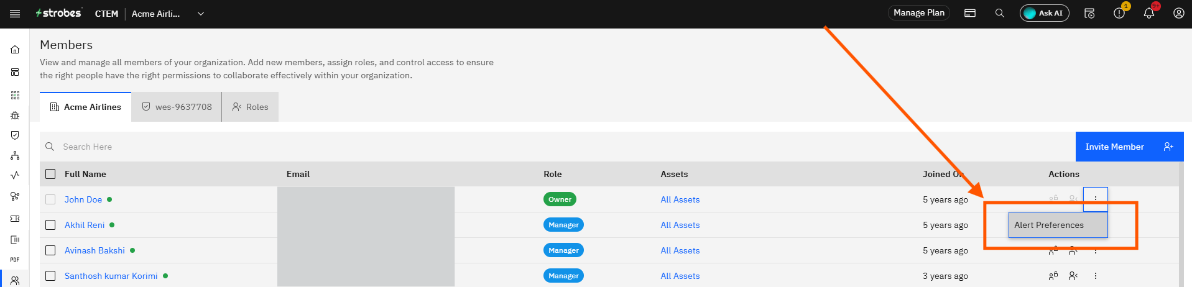Click the Manager badge for Avinash Bakshi

click(563, 250)
